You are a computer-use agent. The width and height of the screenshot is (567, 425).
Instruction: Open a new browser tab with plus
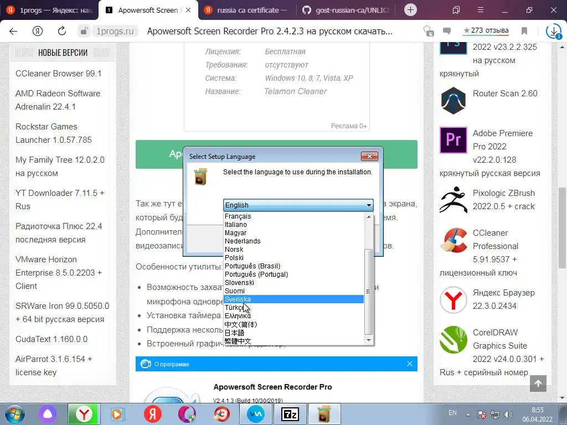click(410, 10)
